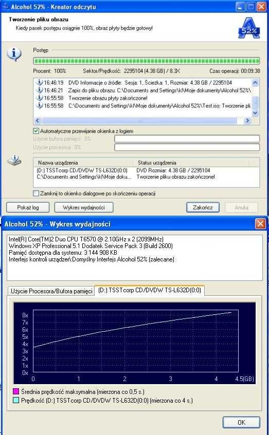Click the blue info bubble icon beside Postęp

[14, 54]
